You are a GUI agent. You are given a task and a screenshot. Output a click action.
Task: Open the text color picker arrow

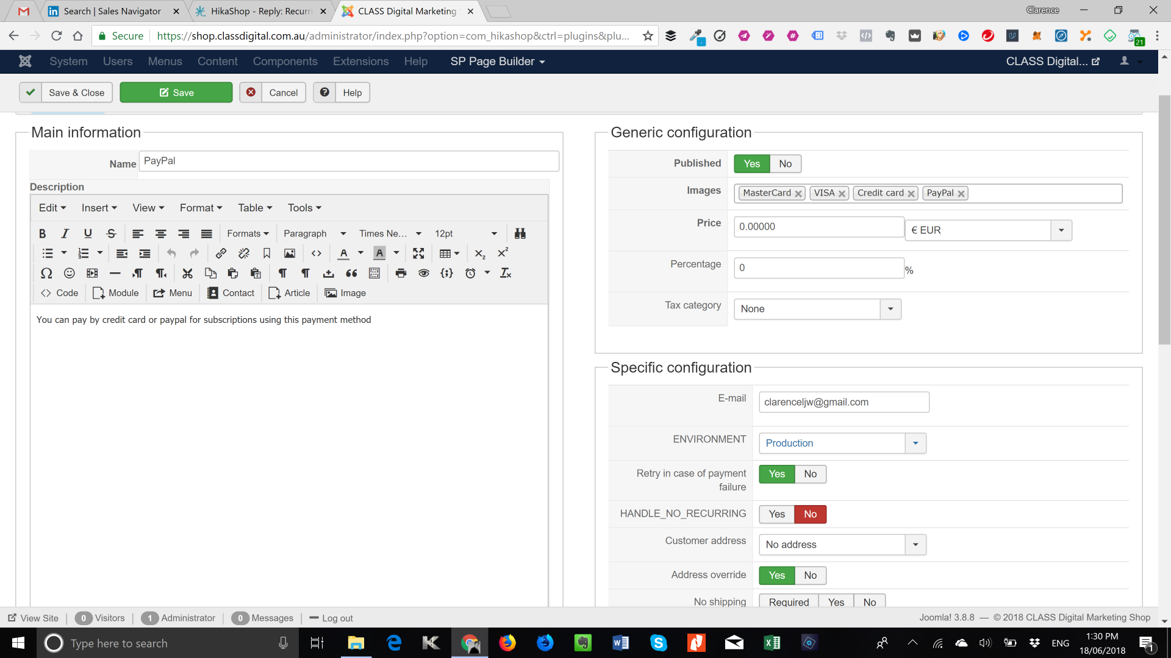360,253
